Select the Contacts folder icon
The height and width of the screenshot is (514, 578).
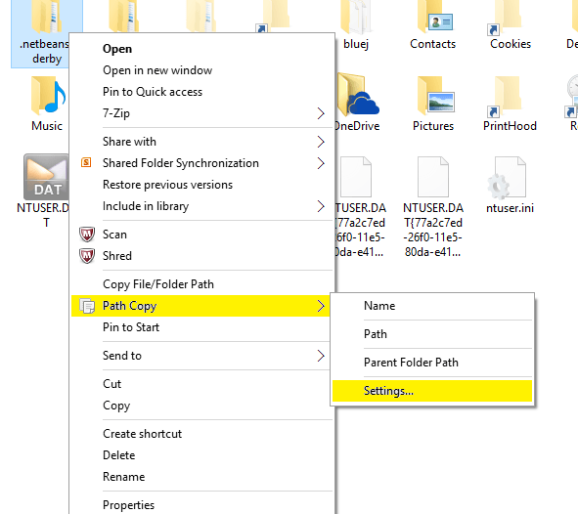pyautogui.click(x=434, y=17)
